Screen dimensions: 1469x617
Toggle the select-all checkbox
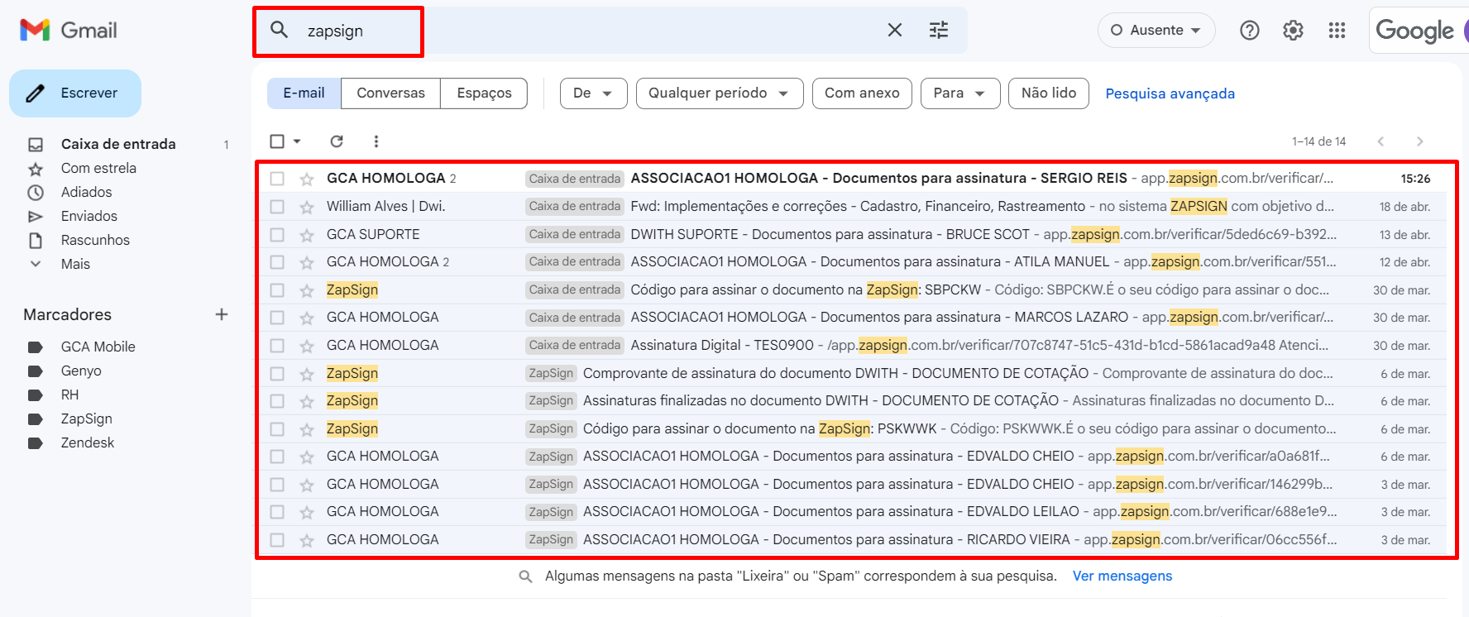click(277, 141)
